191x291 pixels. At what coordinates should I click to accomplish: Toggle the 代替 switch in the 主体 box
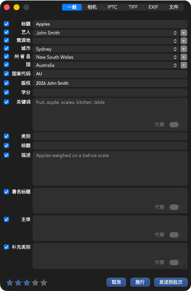pos(174,235)
